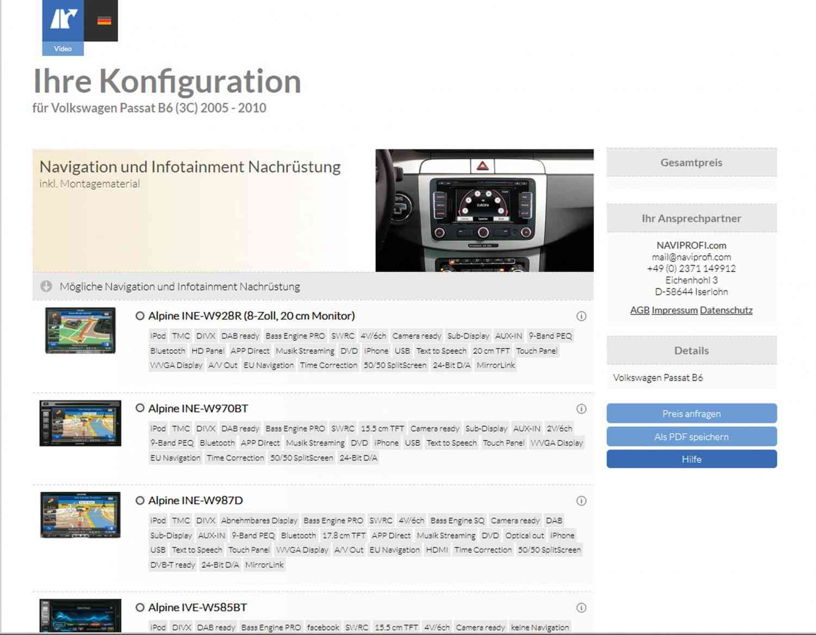Open the AGB link

point(640,310)
